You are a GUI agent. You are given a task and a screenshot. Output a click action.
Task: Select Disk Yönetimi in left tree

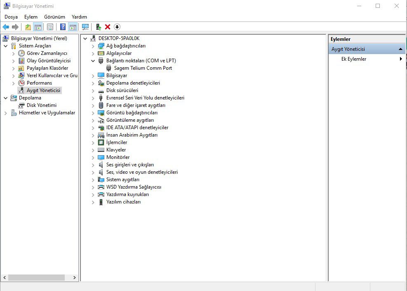(41, 105)
